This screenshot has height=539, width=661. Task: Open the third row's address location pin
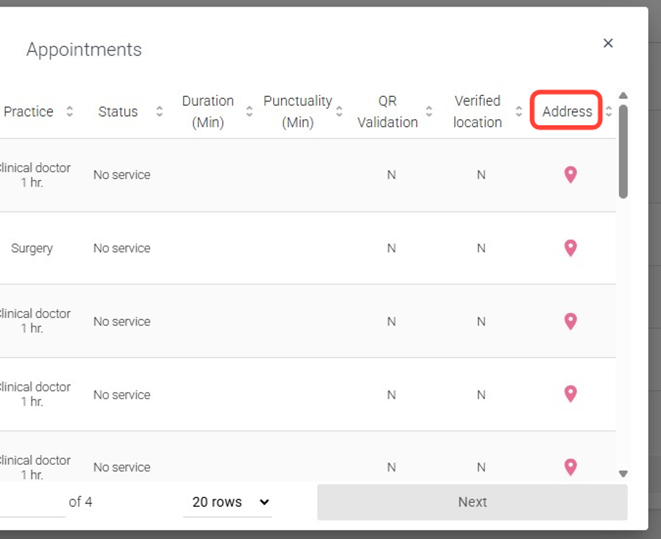tap(570, 321)
